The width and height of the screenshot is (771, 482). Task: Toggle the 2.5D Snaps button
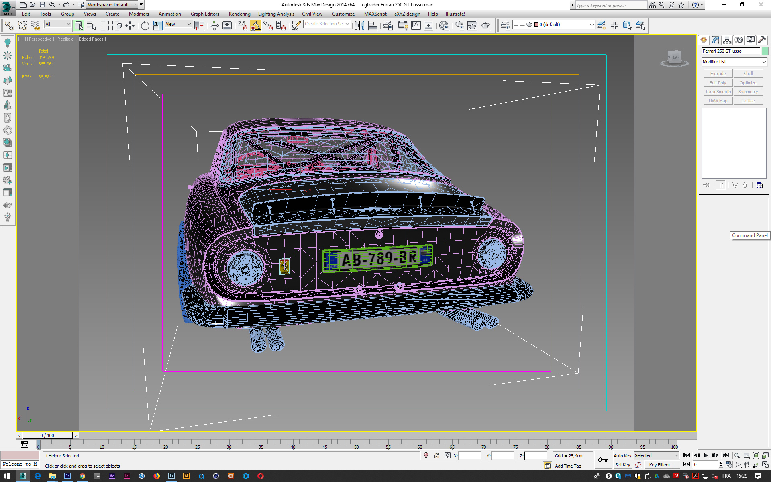coord(242,26)
